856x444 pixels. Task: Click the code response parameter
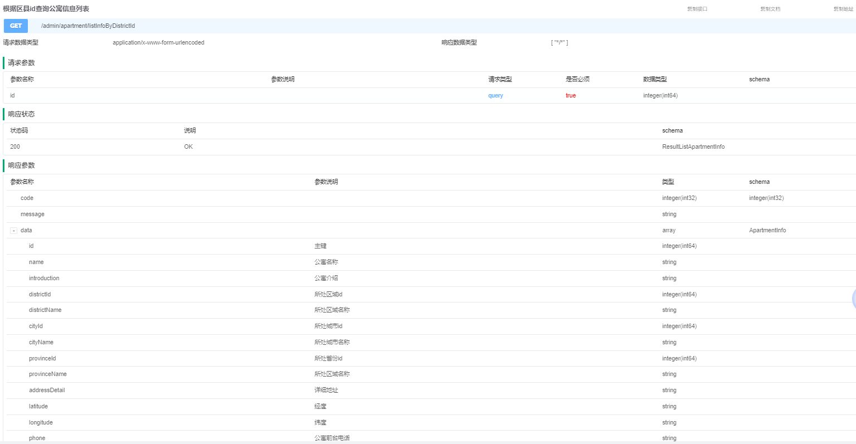point(27,198)
